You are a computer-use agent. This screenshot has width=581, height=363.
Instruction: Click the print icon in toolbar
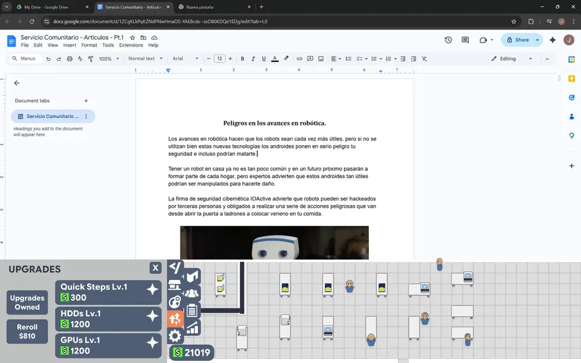(x=70, y=59)
